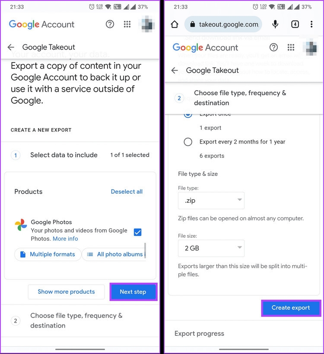Screen dimensions: 324x354
Task: Open the Google apps grid icon
Action: pos(127,25)
